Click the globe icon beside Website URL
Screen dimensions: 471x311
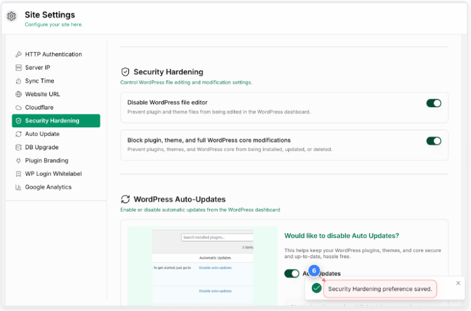tap(18, 94)
